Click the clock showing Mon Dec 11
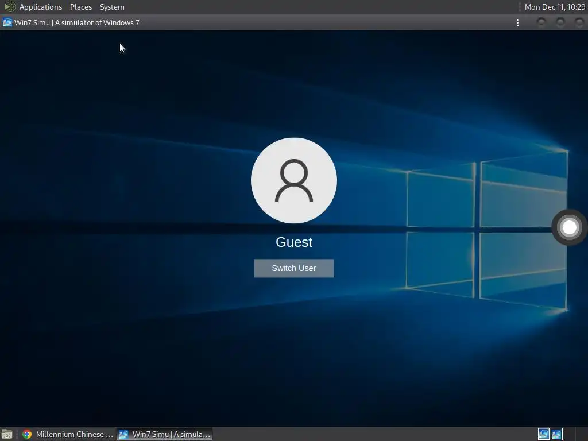The image size is (588, 441). coord(555,7)
